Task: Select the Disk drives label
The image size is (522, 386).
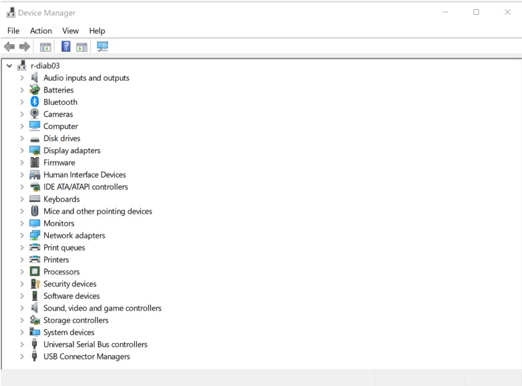Action: (62, 138)
